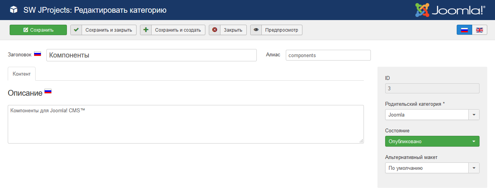The image size is (495, 191).
Task: Open the Родительский категория Joomla dropdown
Action: click(x=432, y=115)
